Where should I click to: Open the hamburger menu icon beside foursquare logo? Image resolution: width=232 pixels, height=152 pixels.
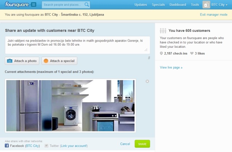pyautogui.click(x=34, y=5)
